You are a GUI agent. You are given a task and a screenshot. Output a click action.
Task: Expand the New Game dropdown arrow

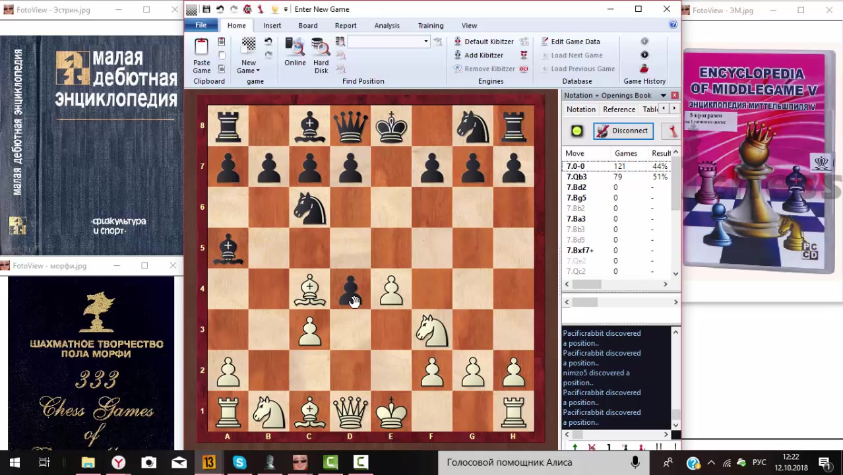point(258,71)
